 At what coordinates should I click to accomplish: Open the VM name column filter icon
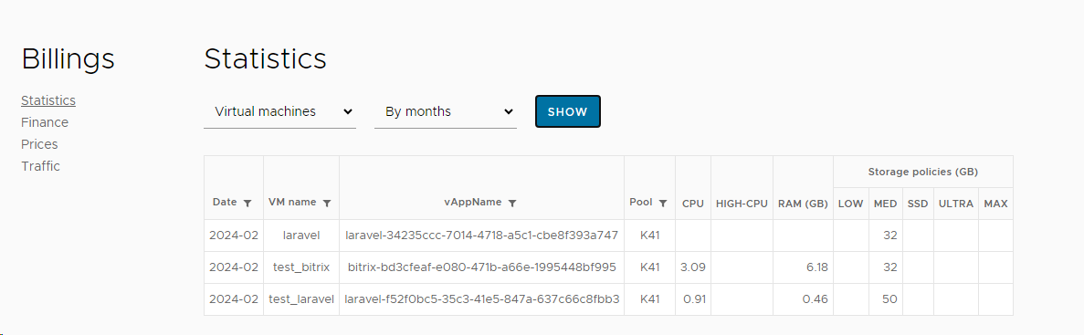(x=327, y=203)
